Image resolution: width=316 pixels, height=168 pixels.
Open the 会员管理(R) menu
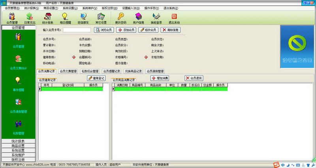(x=12, y=8)
